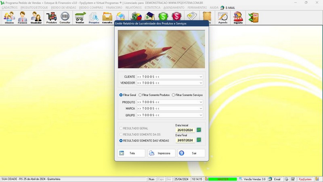Viewport: 323px width, 182px height.
Task: Open the PEDIDO DE VENDAS menu
Action: tap(63, 8)
